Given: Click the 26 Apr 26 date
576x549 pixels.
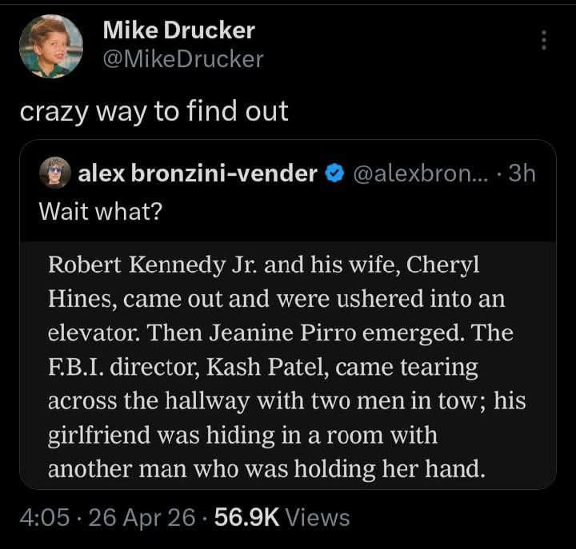Looking at the screenshot, I should [142, 518].
